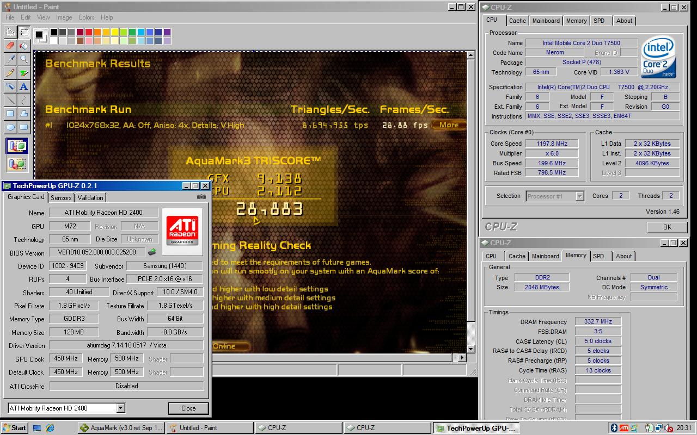Open the File menu in Paint
This screenshot has height=435, width=697.
pos(10,17)
